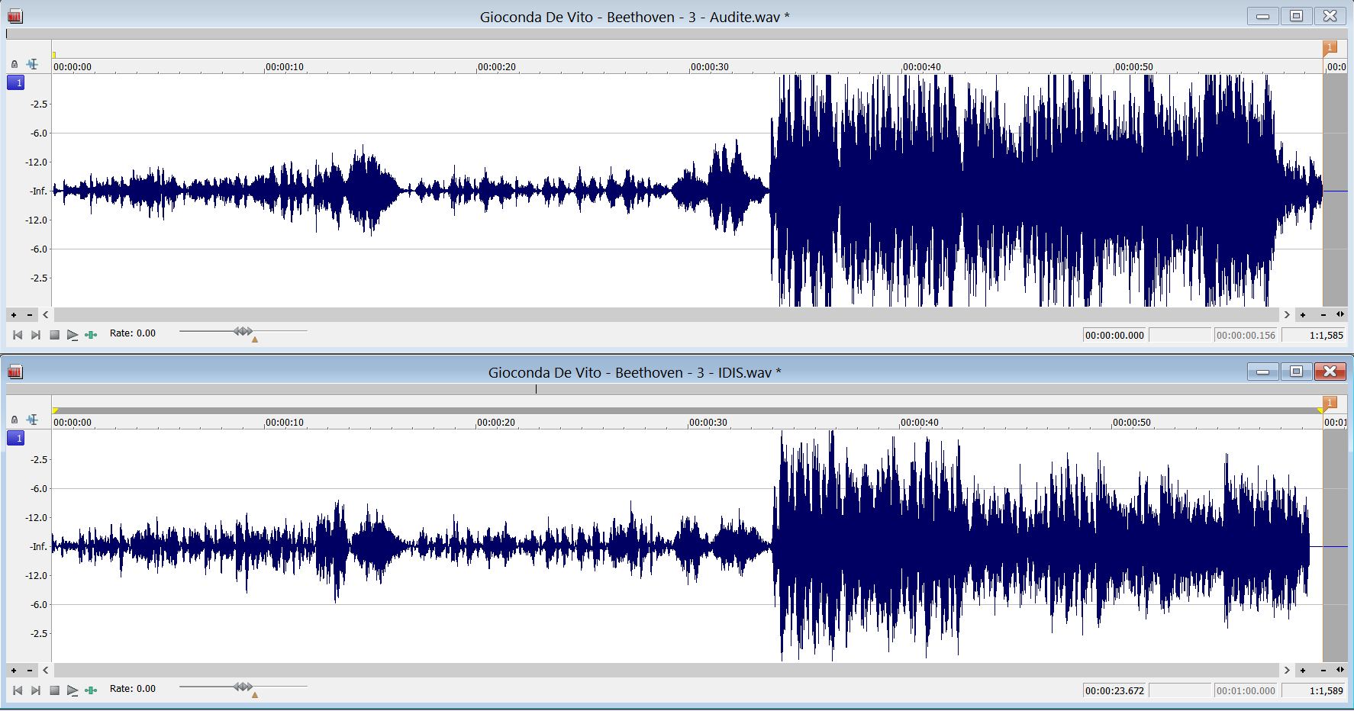Screen dimensions: 1354x711
Task: Stop playback in IDIS.wav window
Action: tap(54, 690)
